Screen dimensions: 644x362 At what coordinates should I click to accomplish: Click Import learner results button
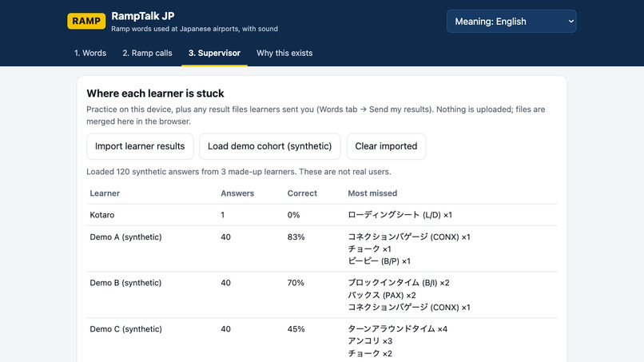[x=140, y=146]
